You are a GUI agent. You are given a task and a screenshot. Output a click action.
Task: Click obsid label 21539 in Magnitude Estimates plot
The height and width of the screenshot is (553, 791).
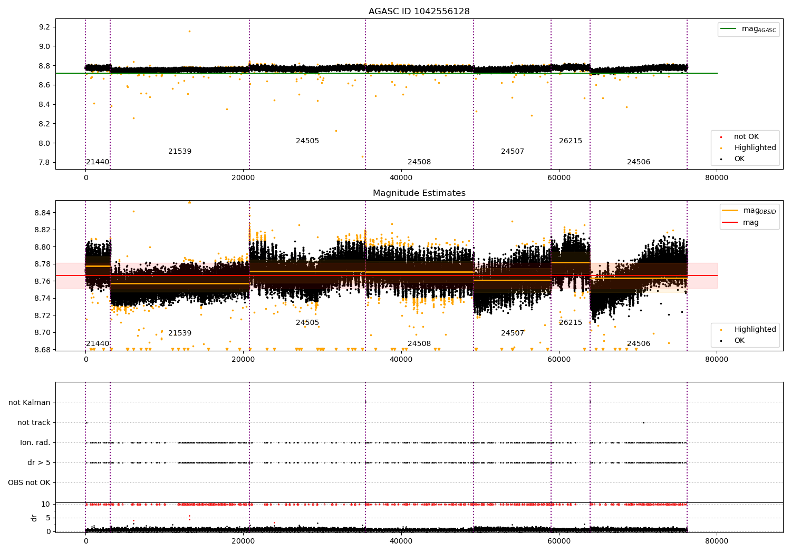[x=180, y=333]
